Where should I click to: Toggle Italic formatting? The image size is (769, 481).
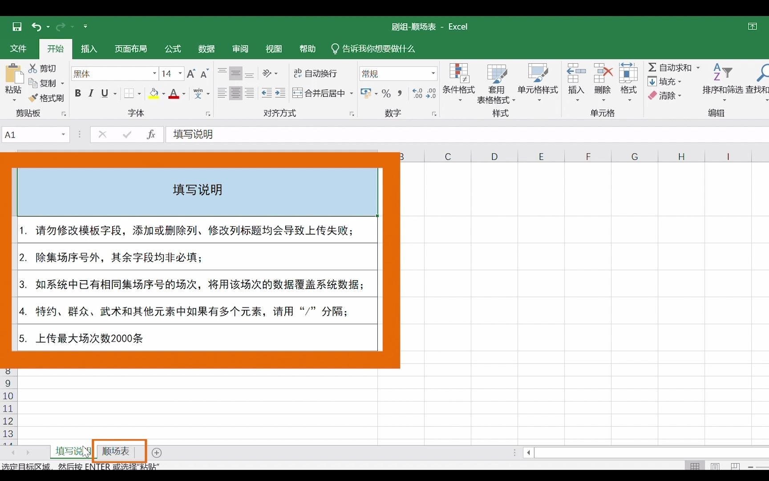tap(91, 93)
